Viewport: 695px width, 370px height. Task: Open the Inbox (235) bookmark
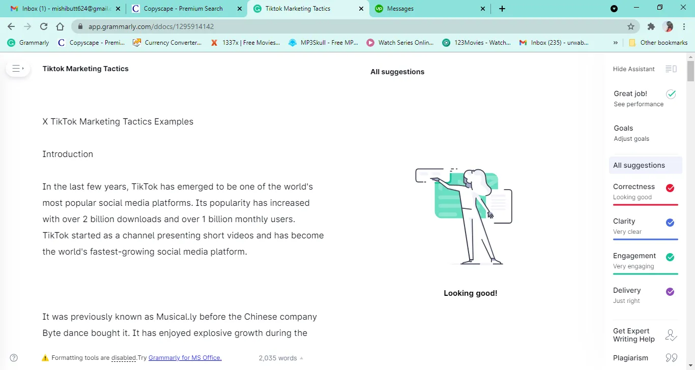point(554,43)
